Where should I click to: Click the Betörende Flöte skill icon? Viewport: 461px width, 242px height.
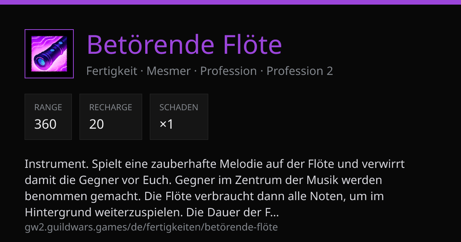[x=49, y=54]
